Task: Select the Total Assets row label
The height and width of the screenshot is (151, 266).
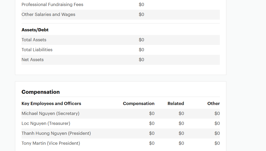Action: tap(34, 40)
